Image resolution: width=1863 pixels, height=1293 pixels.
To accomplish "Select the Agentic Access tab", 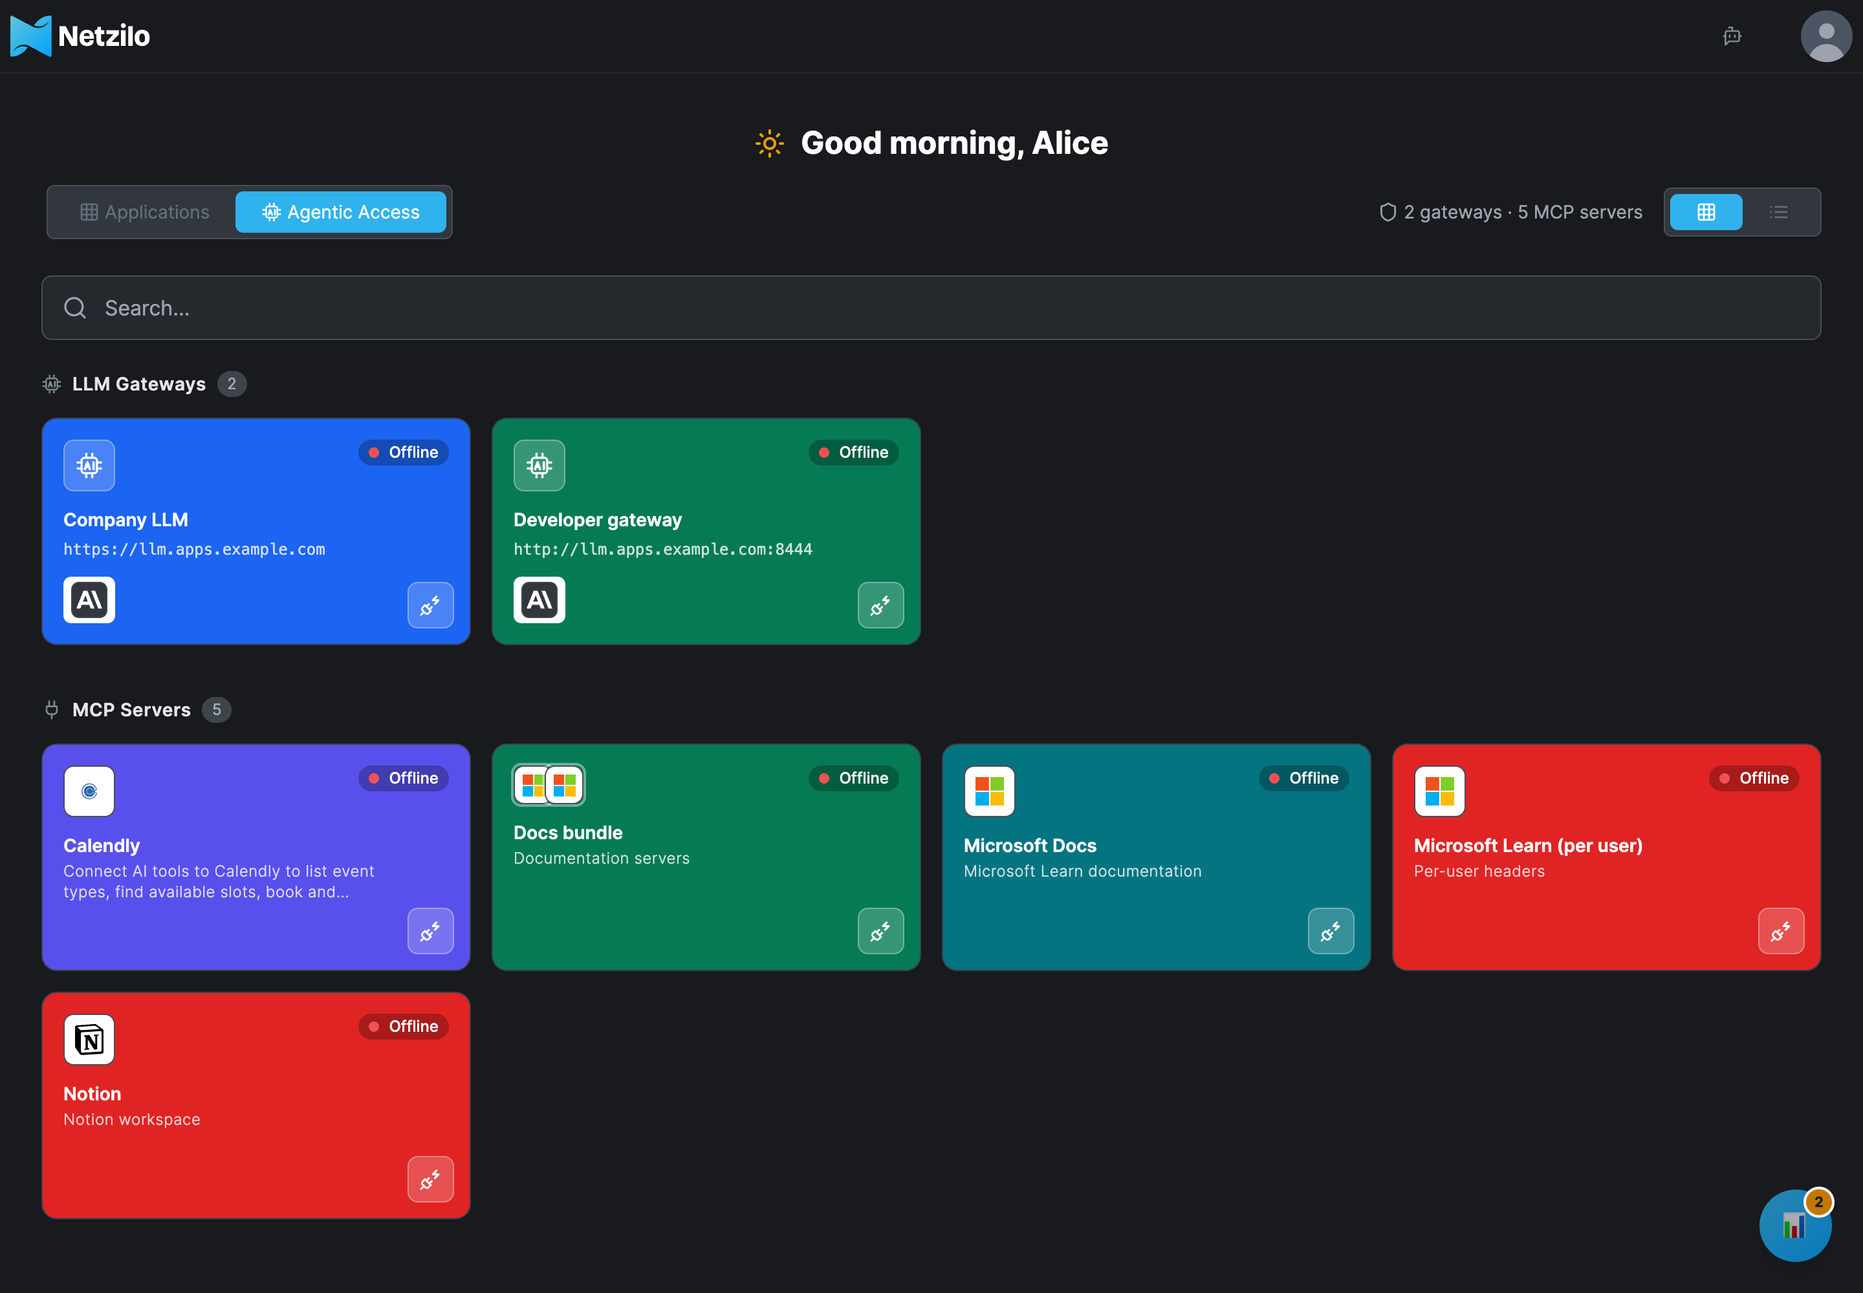I will click(x=340, y=212).
